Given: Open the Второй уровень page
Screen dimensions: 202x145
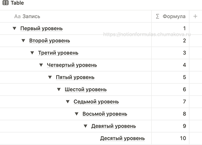Looking at the screenshot, I should (x=50, y=41).
